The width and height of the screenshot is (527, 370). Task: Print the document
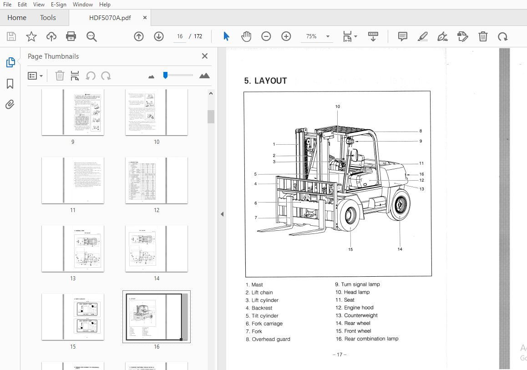tap(71, 36)
